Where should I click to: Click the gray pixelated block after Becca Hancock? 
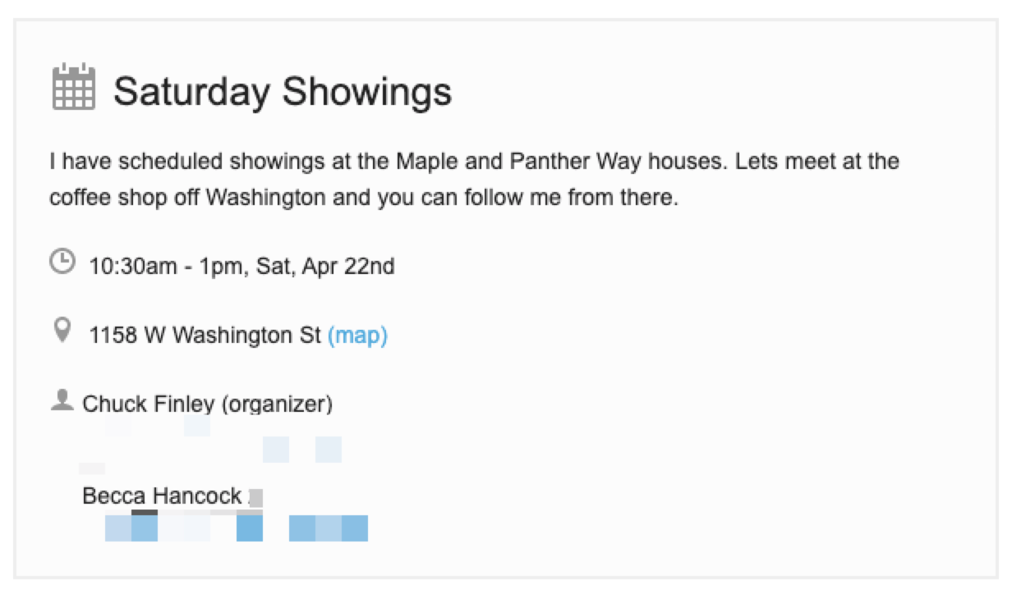point(255,497)
